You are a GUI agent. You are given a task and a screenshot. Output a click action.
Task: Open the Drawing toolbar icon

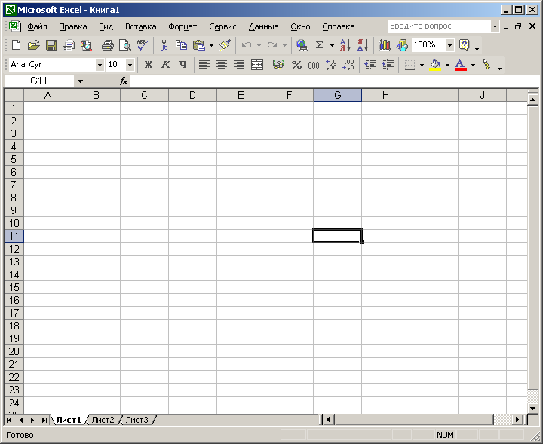tap(402, 45)
